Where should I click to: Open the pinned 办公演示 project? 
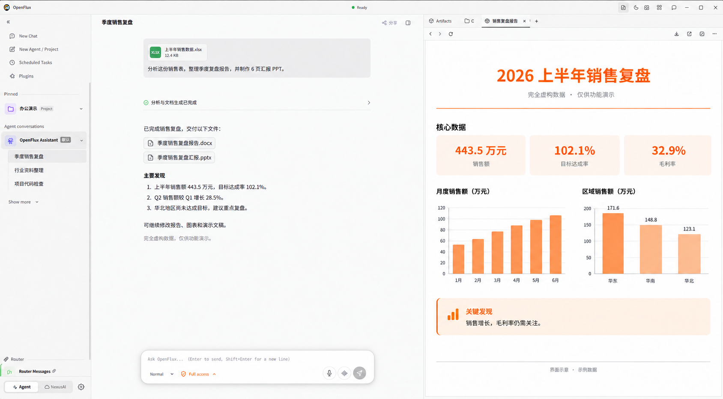pyautogui.click(x=28, y=109)
